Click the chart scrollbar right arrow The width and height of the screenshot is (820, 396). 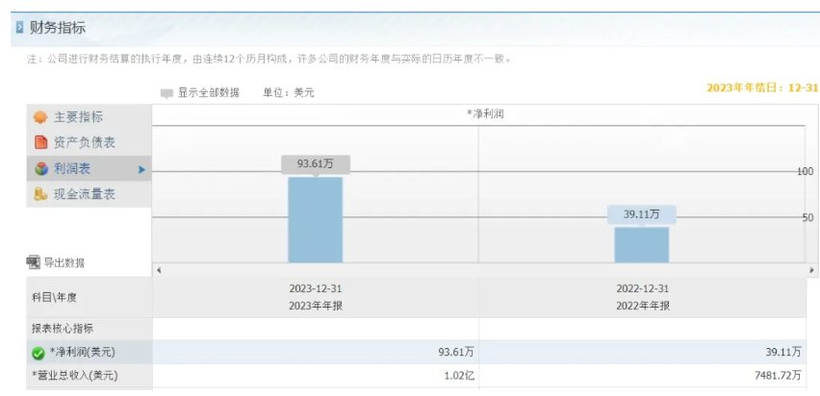(x=811, y=270)
